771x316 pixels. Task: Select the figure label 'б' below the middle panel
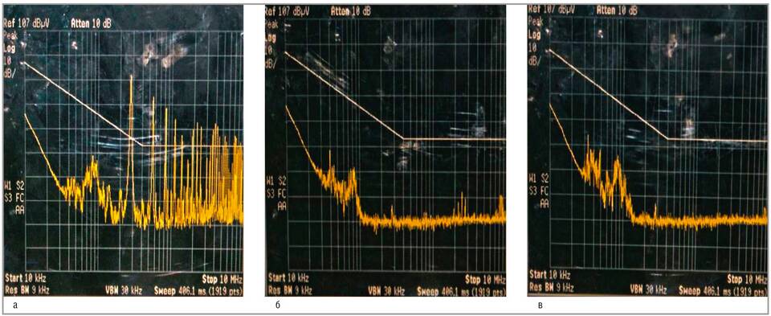tap(279, 306)
